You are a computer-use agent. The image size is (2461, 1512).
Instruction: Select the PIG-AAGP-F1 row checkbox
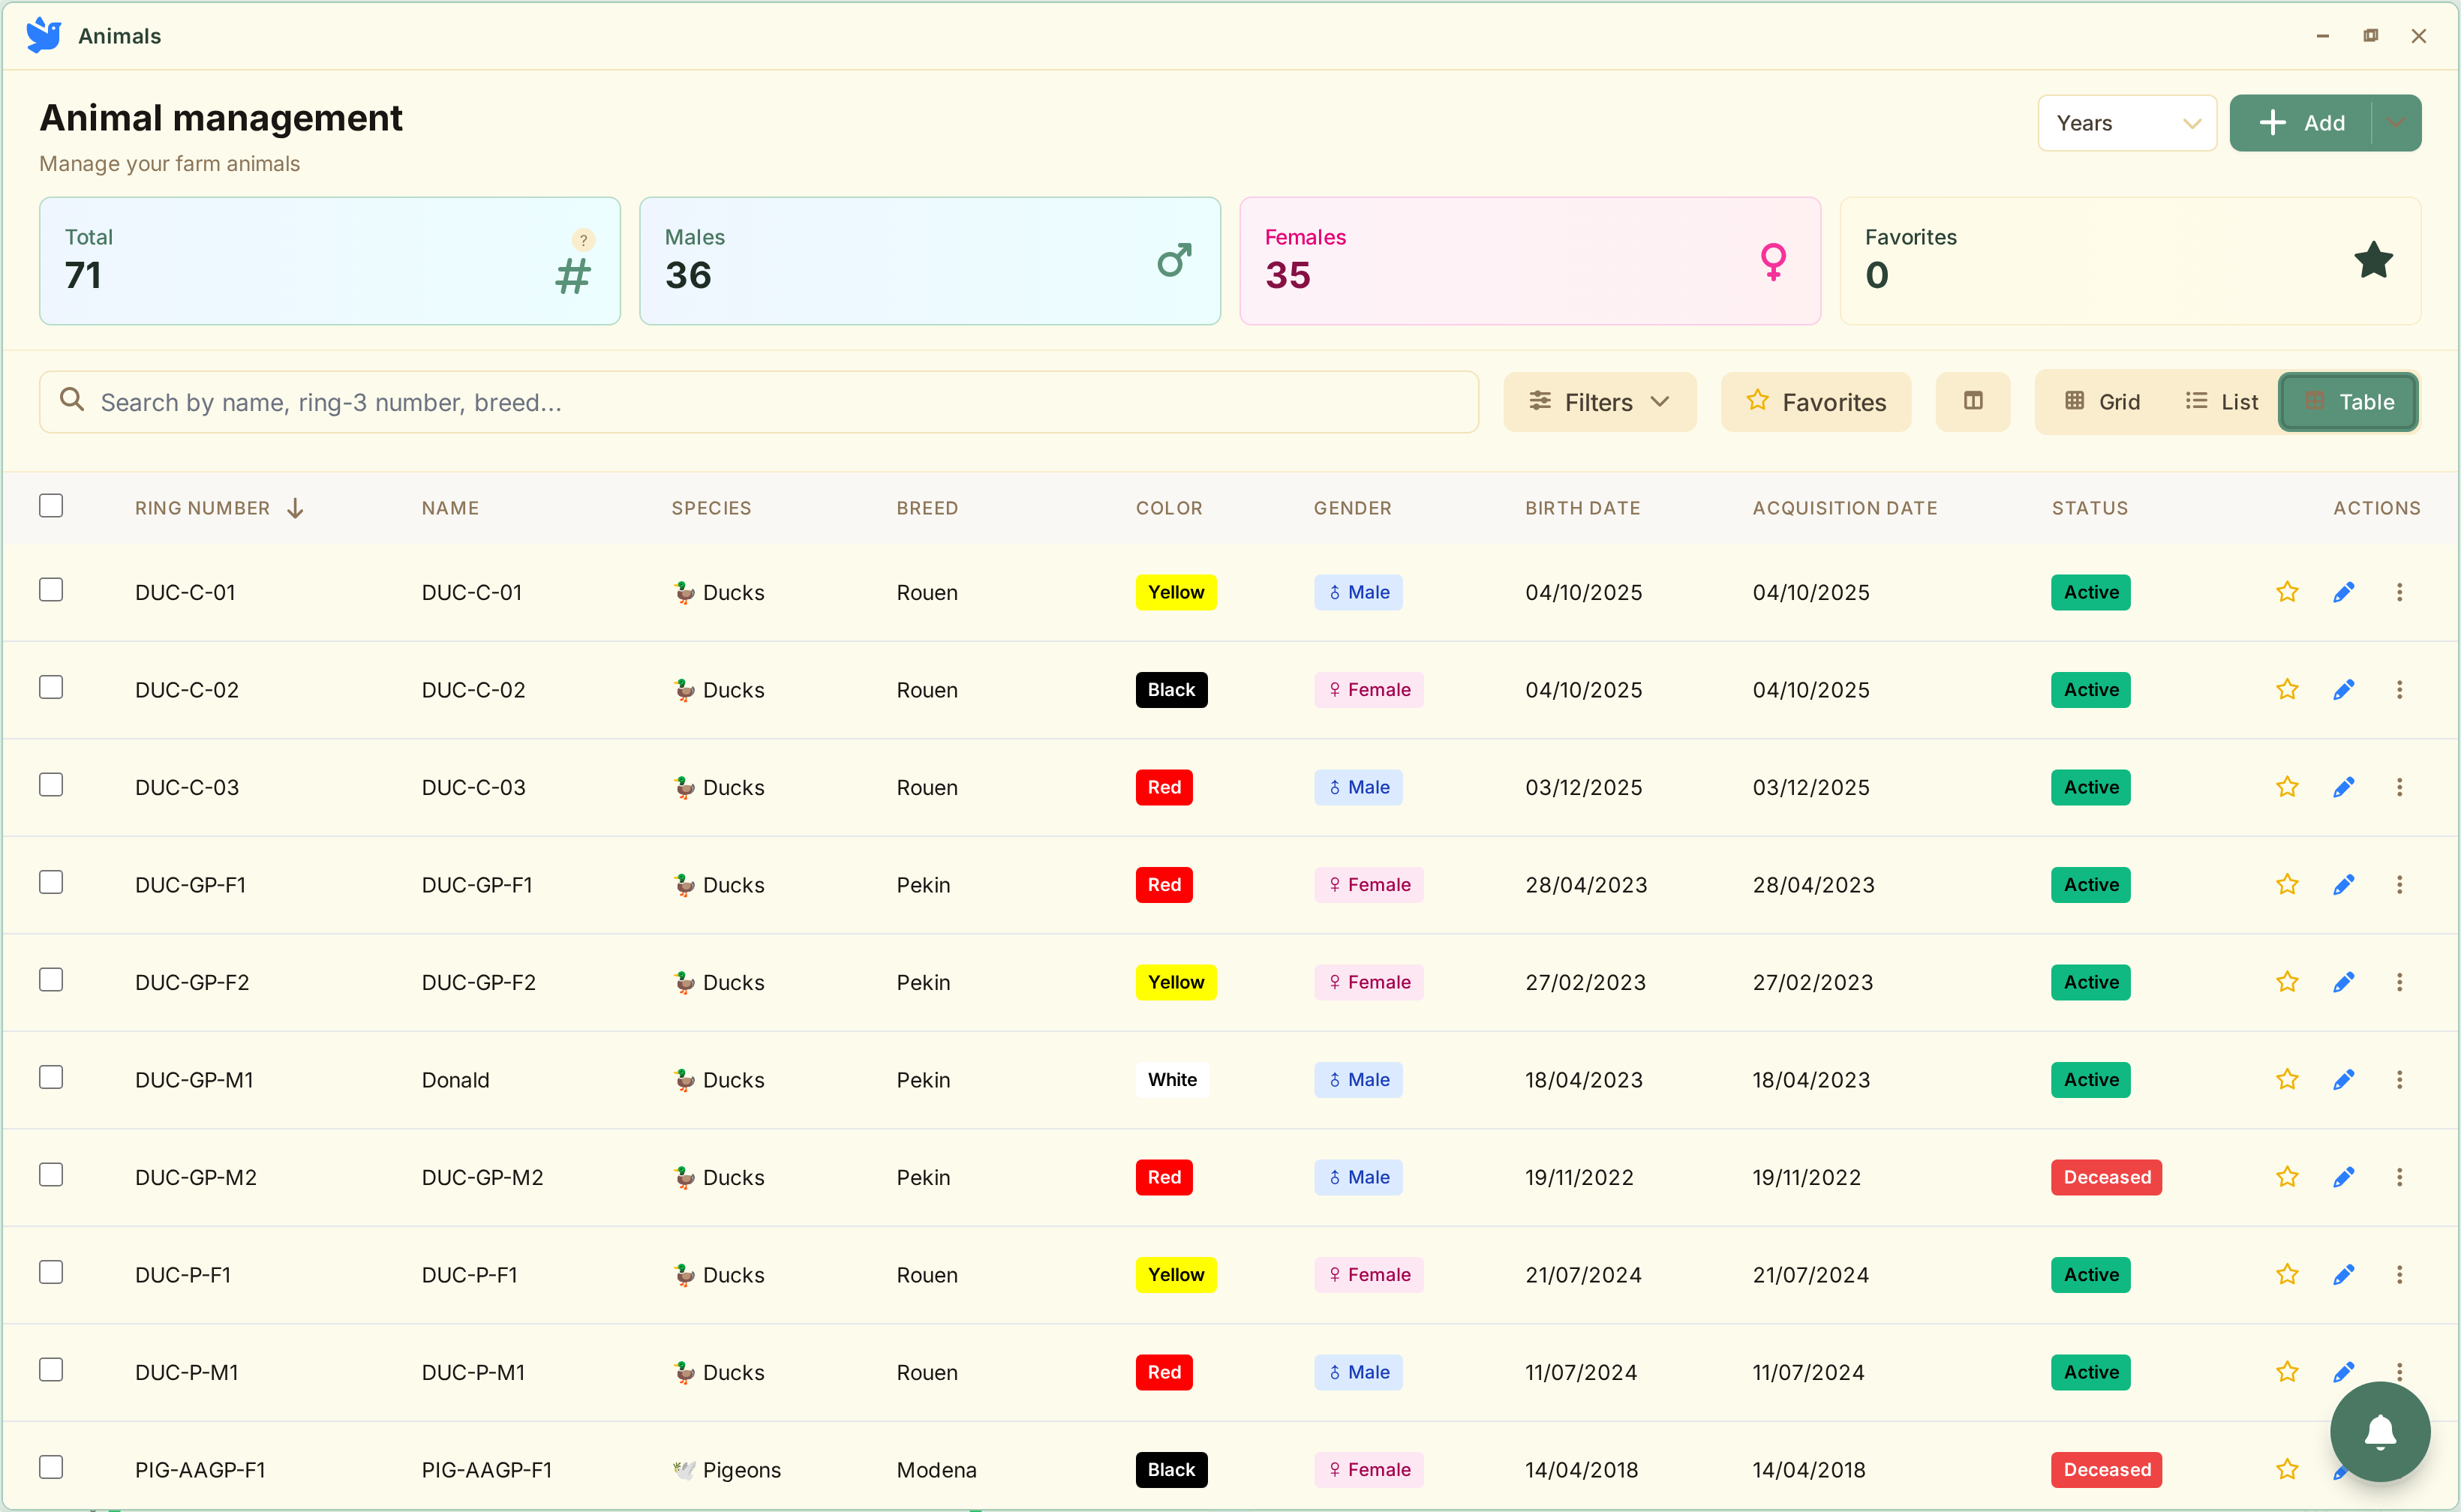pos(51,1467)
